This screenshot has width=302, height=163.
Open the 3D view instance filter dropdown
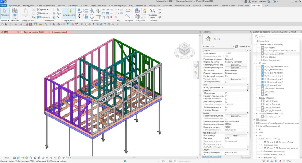point(233,46)
